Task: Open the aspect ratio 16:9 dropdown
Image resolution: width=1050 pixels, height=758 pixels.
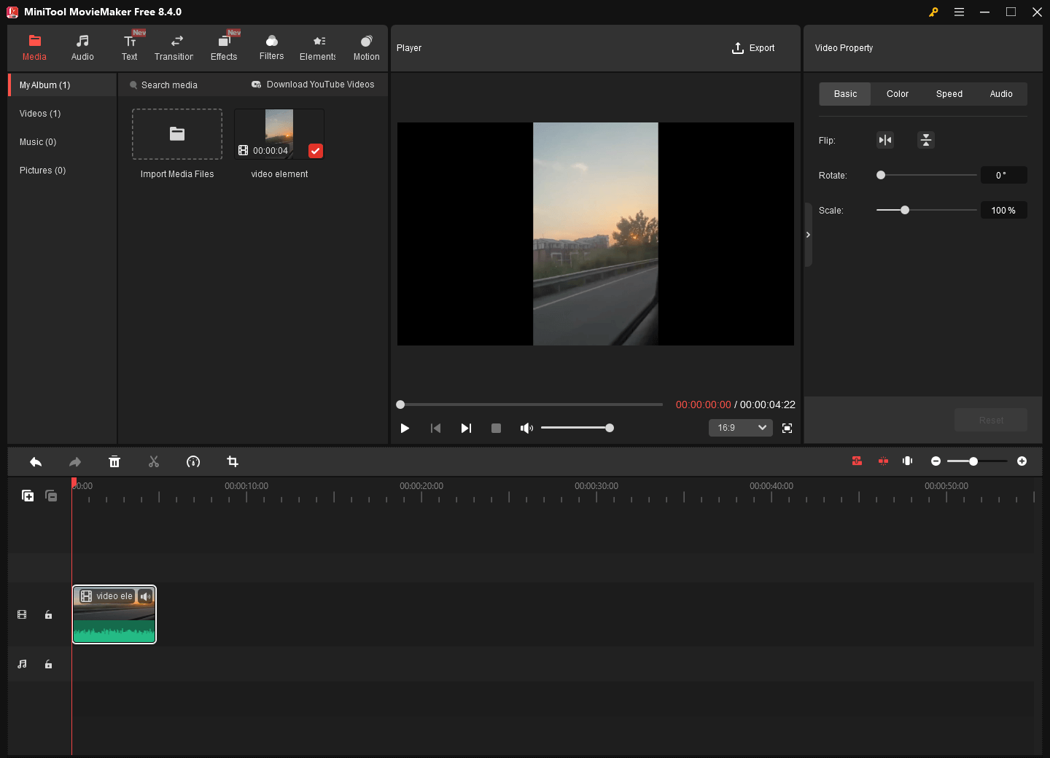Action: [740, 428]
